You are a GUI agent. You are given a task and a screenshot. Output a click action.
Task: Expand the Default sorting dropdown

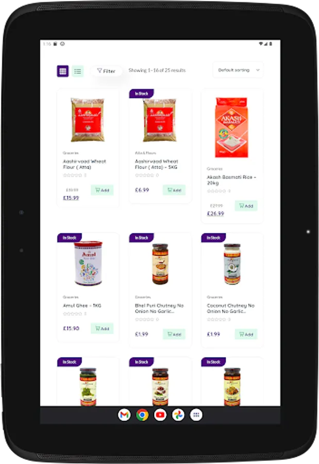238,70
